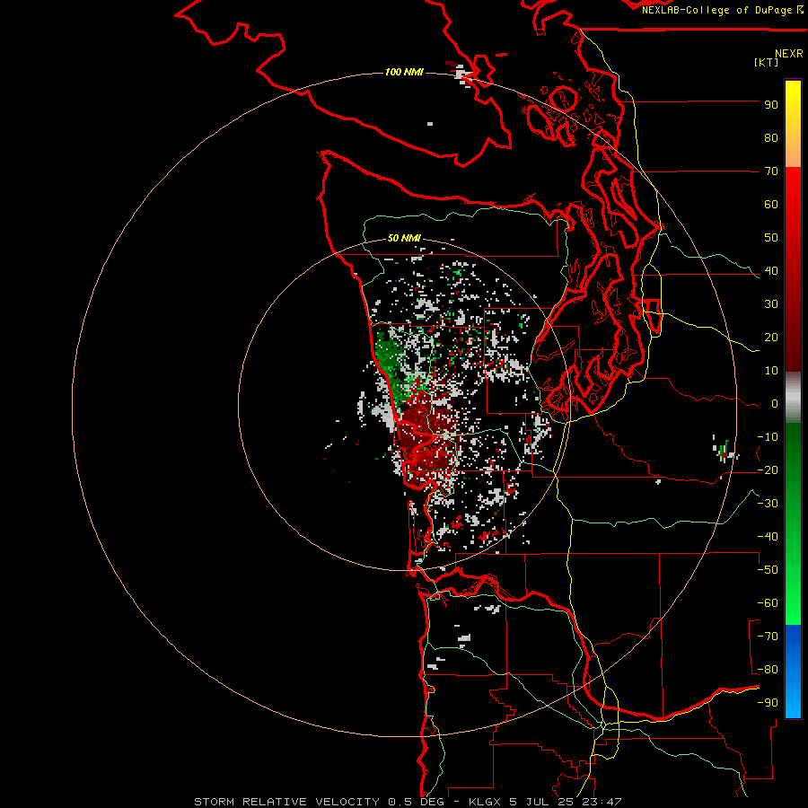
Task: Click the "50 NMI" range ring label
Action: (404, 238)
